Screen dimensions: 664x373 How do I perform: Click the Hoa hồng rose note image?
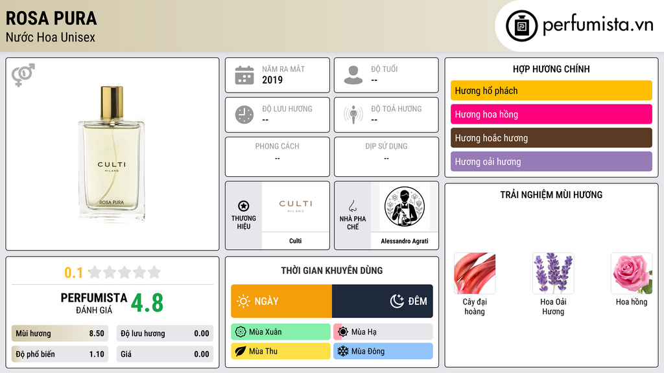point(632,273)
